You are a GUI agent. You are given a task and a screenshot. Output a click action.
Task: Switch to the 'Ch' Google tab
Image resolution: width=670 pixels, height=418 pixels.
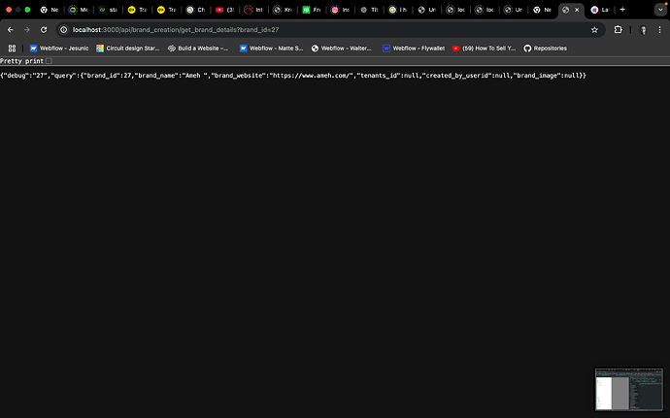196,10
